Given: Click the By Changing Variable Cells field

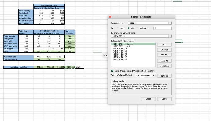Looking at the screenshot, I should click(140, 36).
